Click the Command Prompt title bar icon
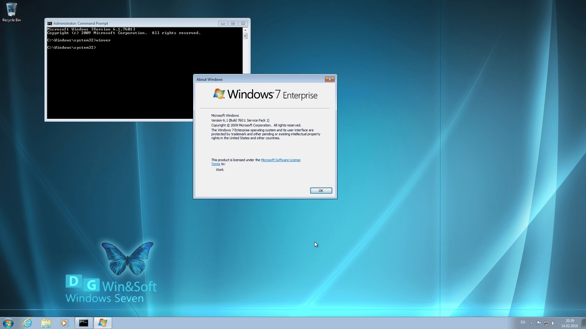This screenshot has height=329, width=586. pos(49,23)
